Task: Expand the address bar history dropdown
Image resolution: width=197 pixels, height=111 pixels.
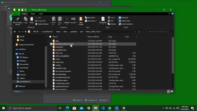Action: tap(135, 32)
